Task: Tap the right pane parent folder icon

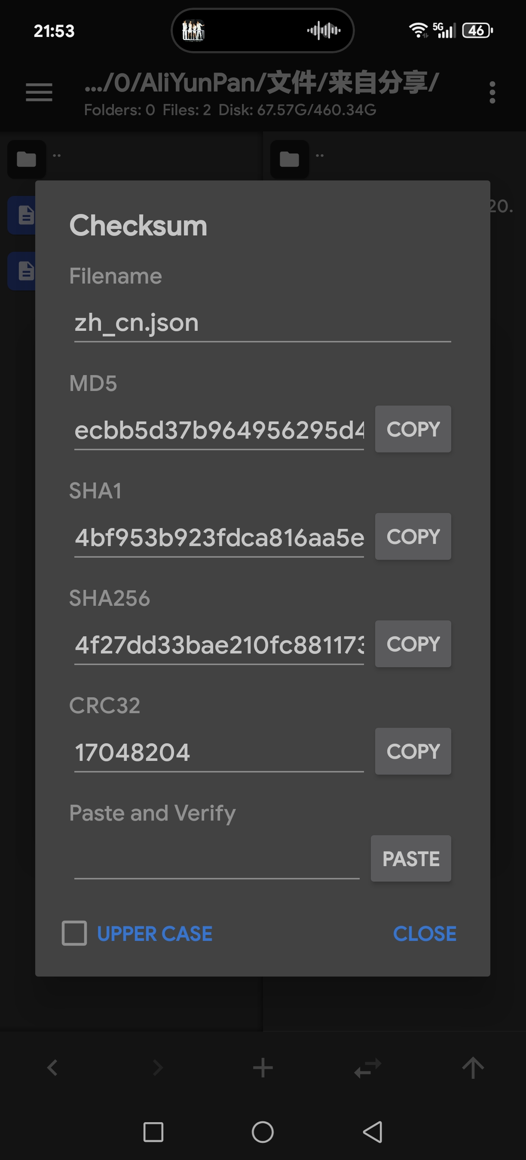Action: [x=290, y=159]
